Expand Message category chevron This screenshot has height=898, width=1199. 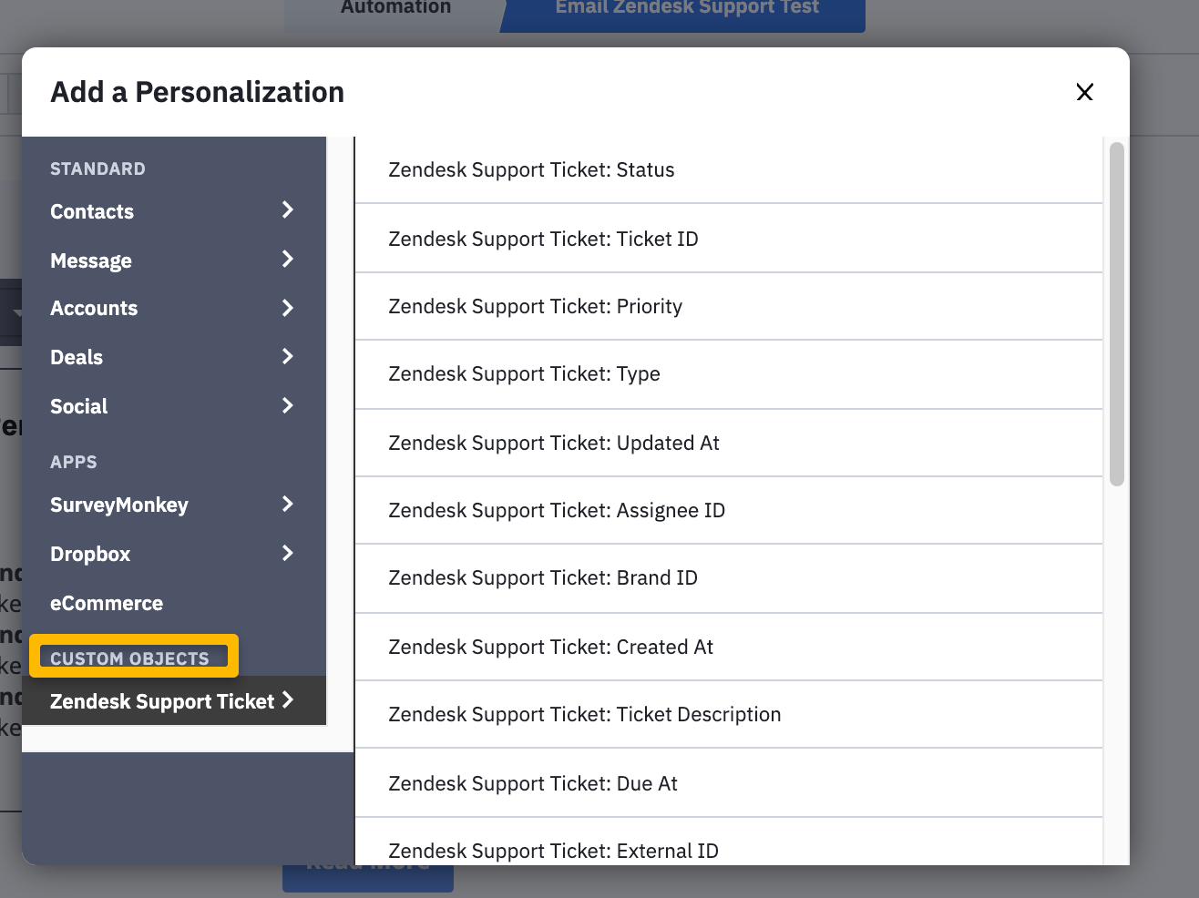tap(288, 260)
